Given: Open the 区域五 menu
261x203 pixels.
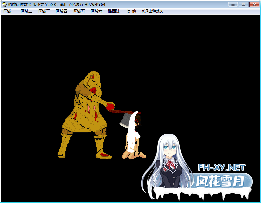Looking at the screenshot, I should pos(78,11).
